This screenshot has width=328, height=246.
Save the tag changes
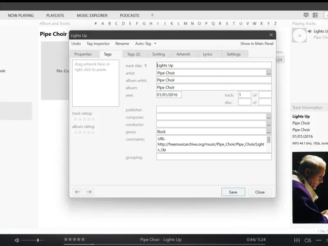[233, 192]
